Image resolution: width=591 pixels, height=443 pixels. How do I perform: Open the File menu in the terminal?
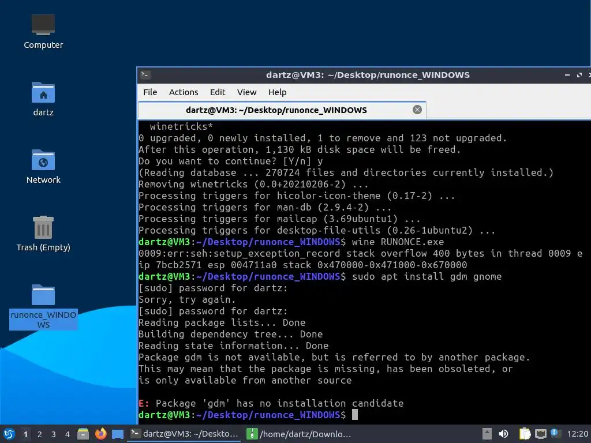click(x=150, y=92)
